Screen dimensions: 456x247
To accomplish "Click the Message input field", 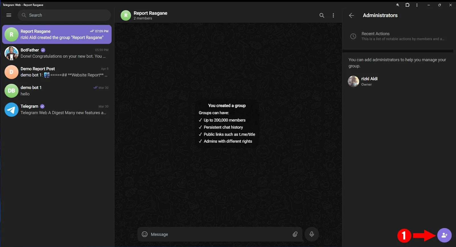I will (x=219, y=234).
